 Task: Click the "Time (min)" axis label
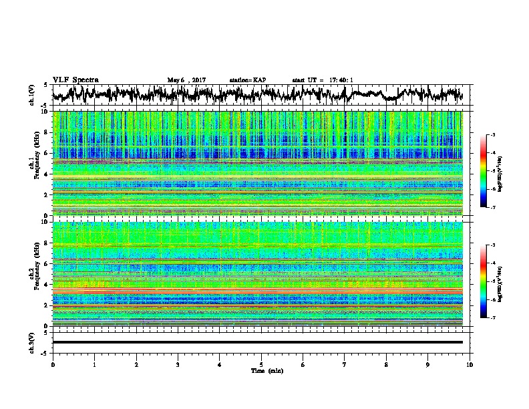point(267,371)
